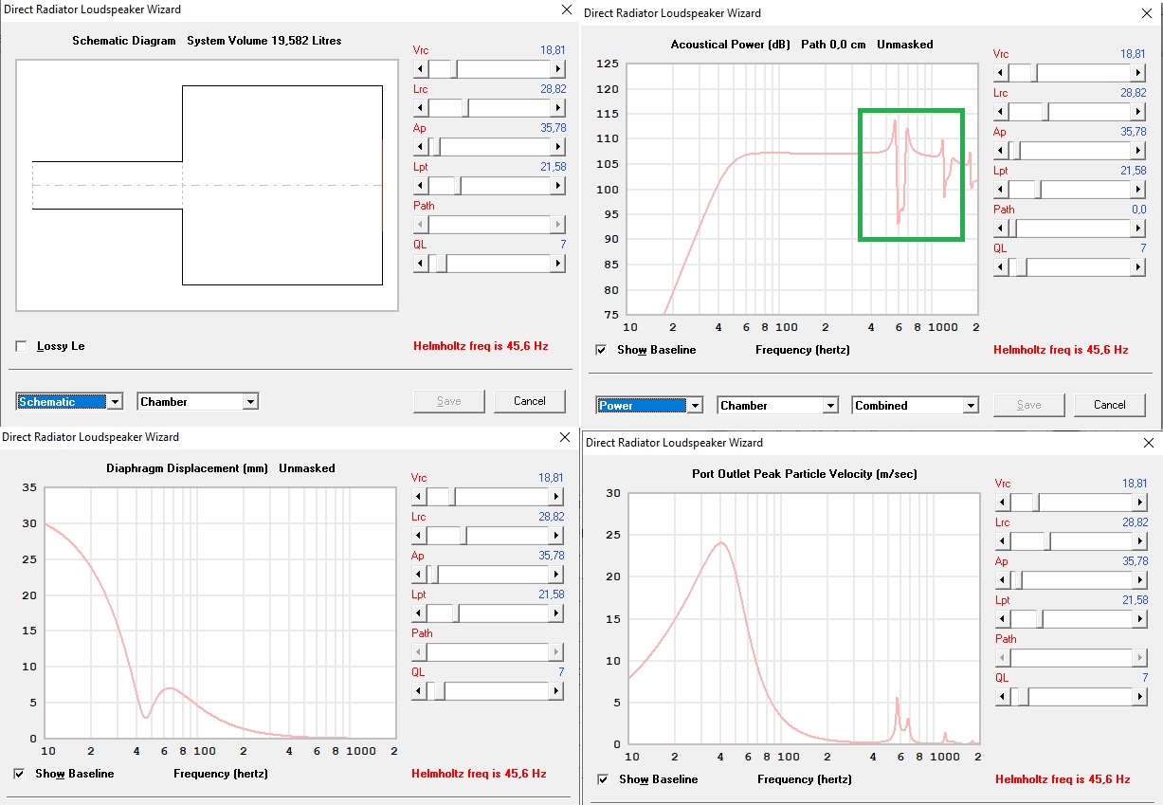The height and width of the screenshot is (805, 1163).
Task: Increase Vrc with right arrow in Schematic Diagram window
Action: [x=558, y=69]
